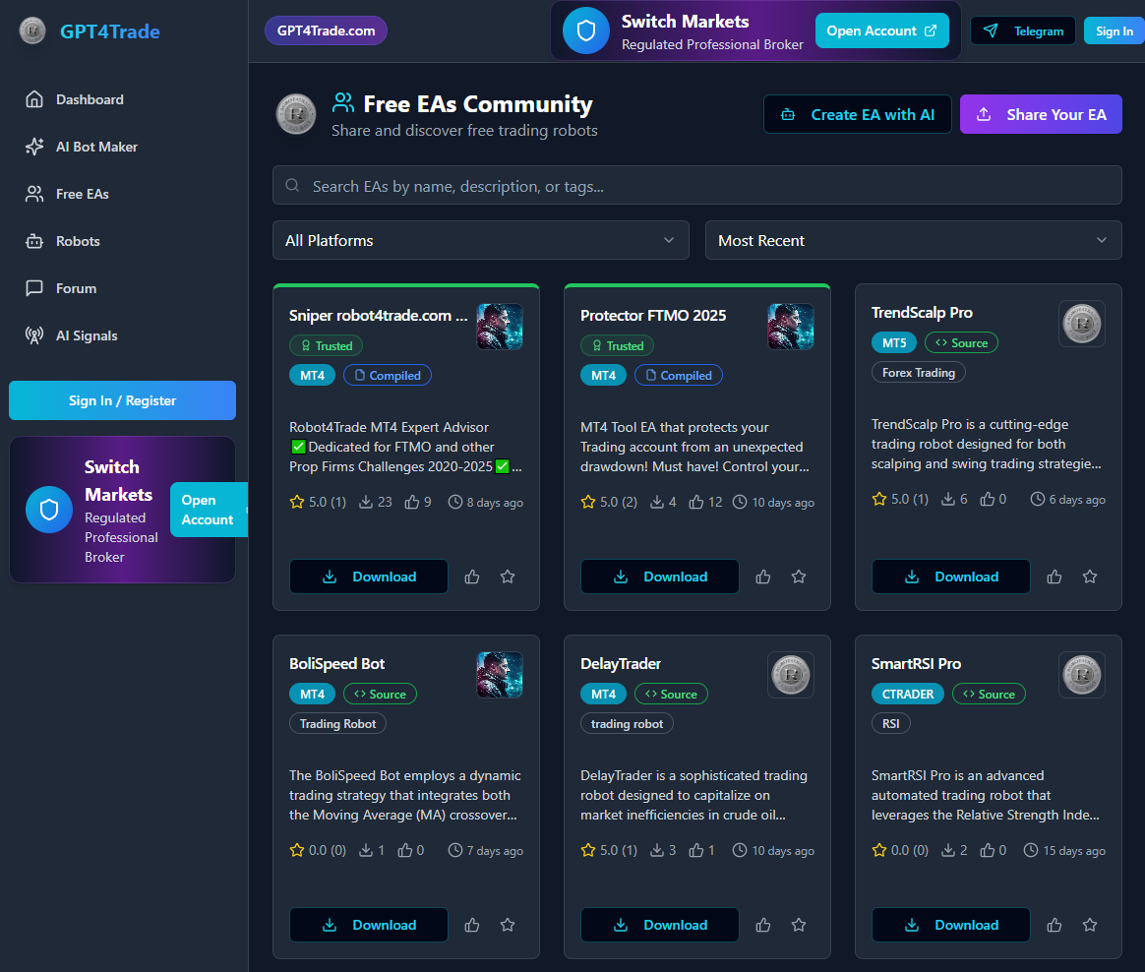Open AI Bot Maker from the sidebar
1145x972 pixels.
(x=81, y=147)
